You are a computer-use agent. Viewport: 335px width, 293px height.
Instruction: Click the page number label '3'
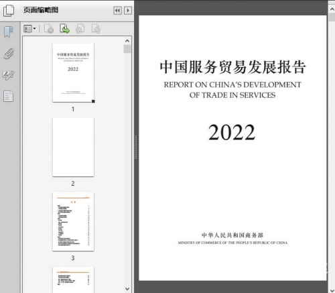click(73, 258)
